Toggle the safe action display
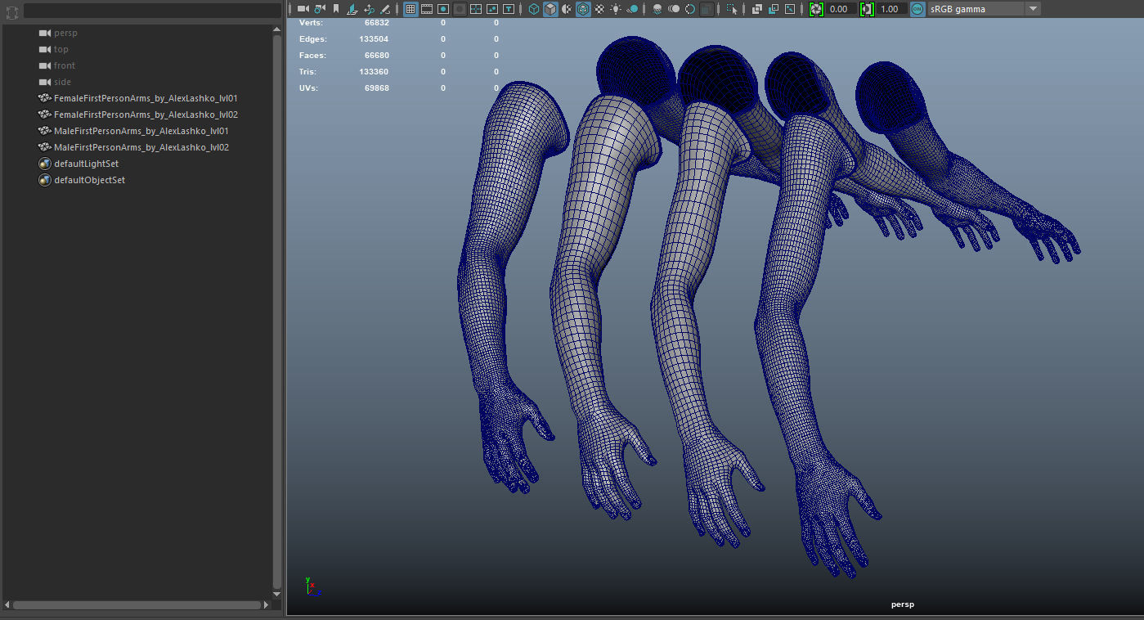This screenshot has height=620, width=1144. point(492,9)
